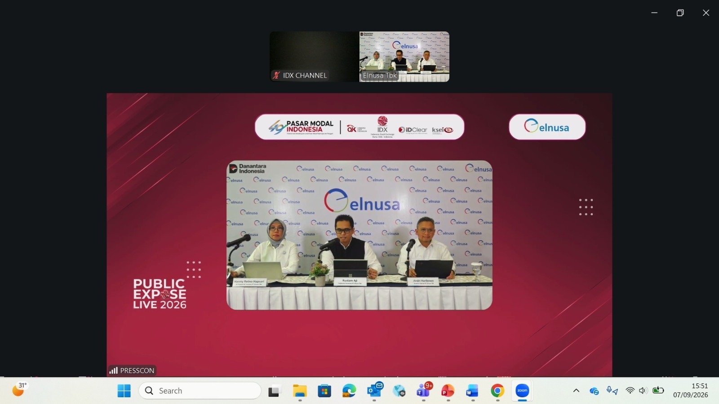This screenshot has height=404, width=719.
Task: Open the Windows Start menu
Action: click(x=124, y=391)
